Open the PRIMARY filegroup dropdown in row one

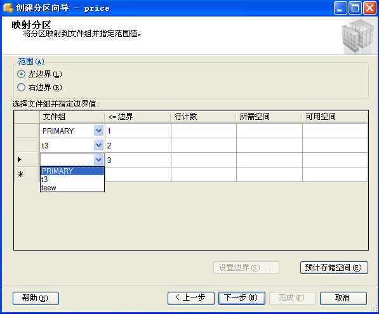click(98, 131)
